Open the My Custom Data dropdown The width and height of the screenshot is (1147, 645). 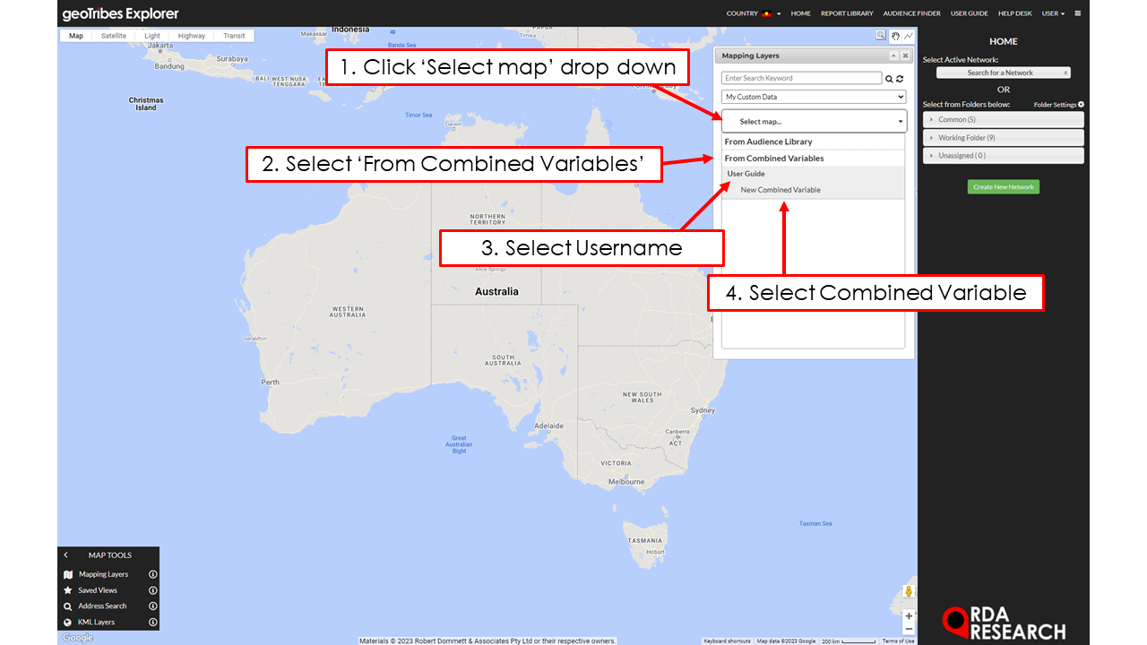point(814,97)
